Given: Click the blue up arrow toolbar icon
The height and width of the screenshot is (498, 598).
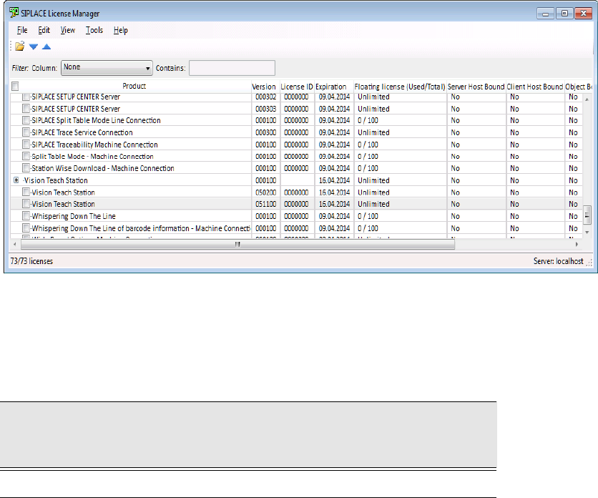Looking at the screenshot, I should (x=46, y=47).
